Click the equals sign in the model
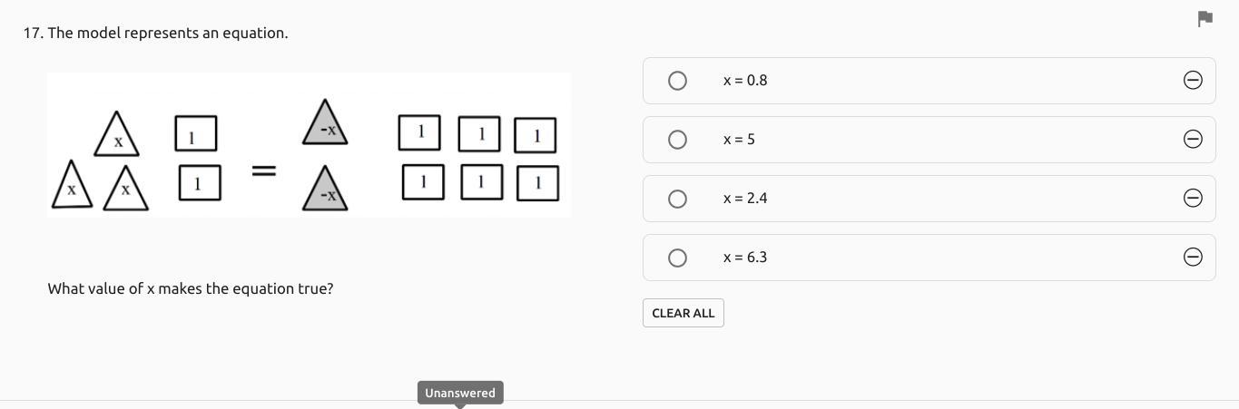This screenshot has width=1239, height=409. click(x=263, y=170)
